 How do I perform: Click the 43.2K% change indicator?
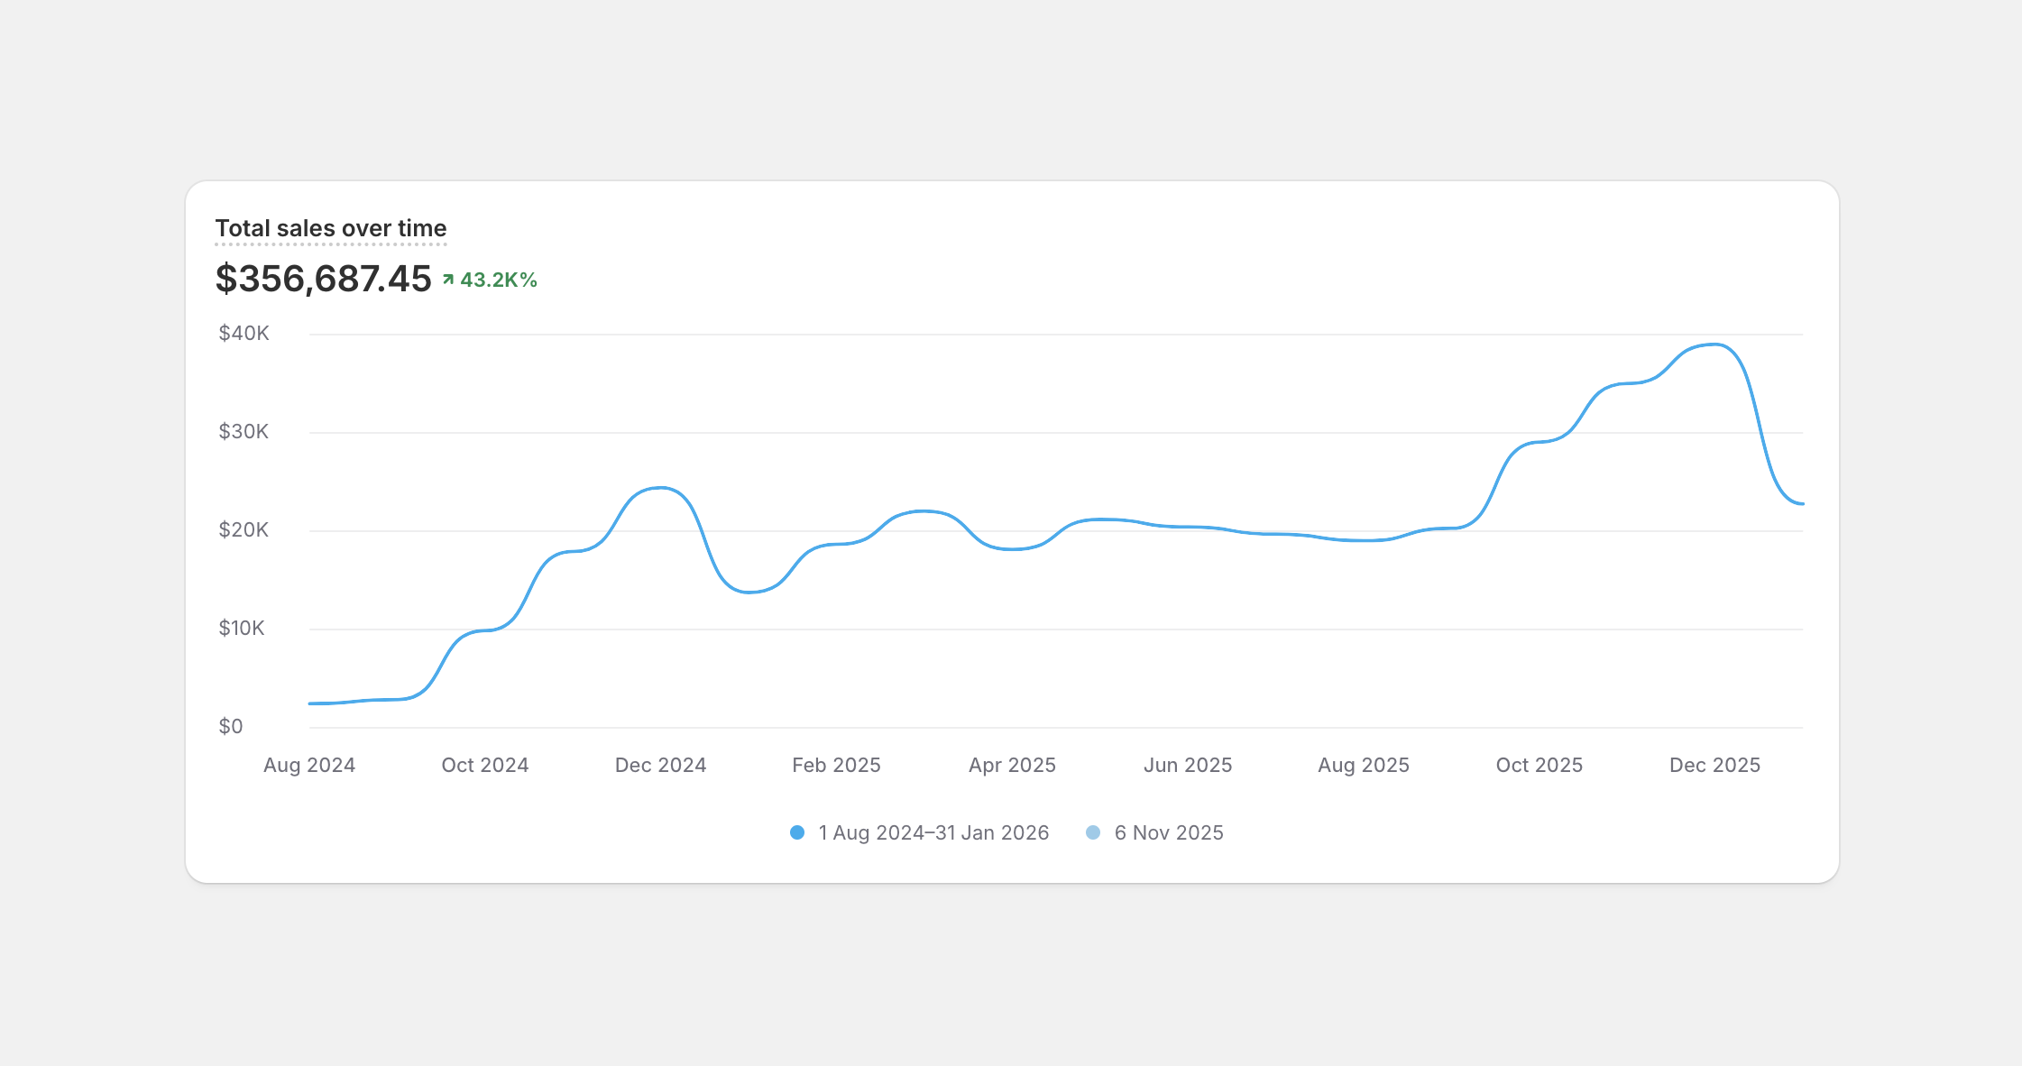point(498,280)
